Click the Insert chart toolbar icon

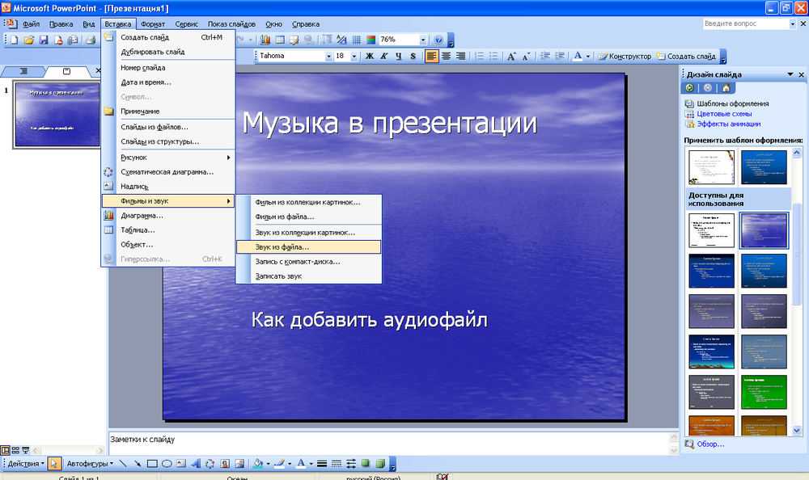pyautogui.click(x=265, y=40)
